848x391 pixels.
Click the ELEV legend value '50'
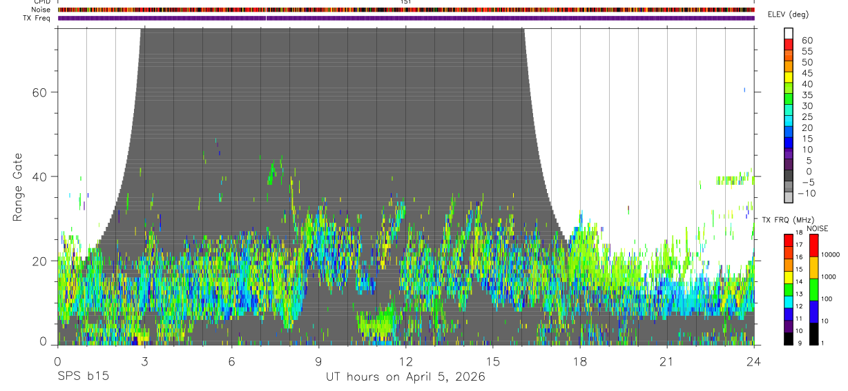(807, 62)
